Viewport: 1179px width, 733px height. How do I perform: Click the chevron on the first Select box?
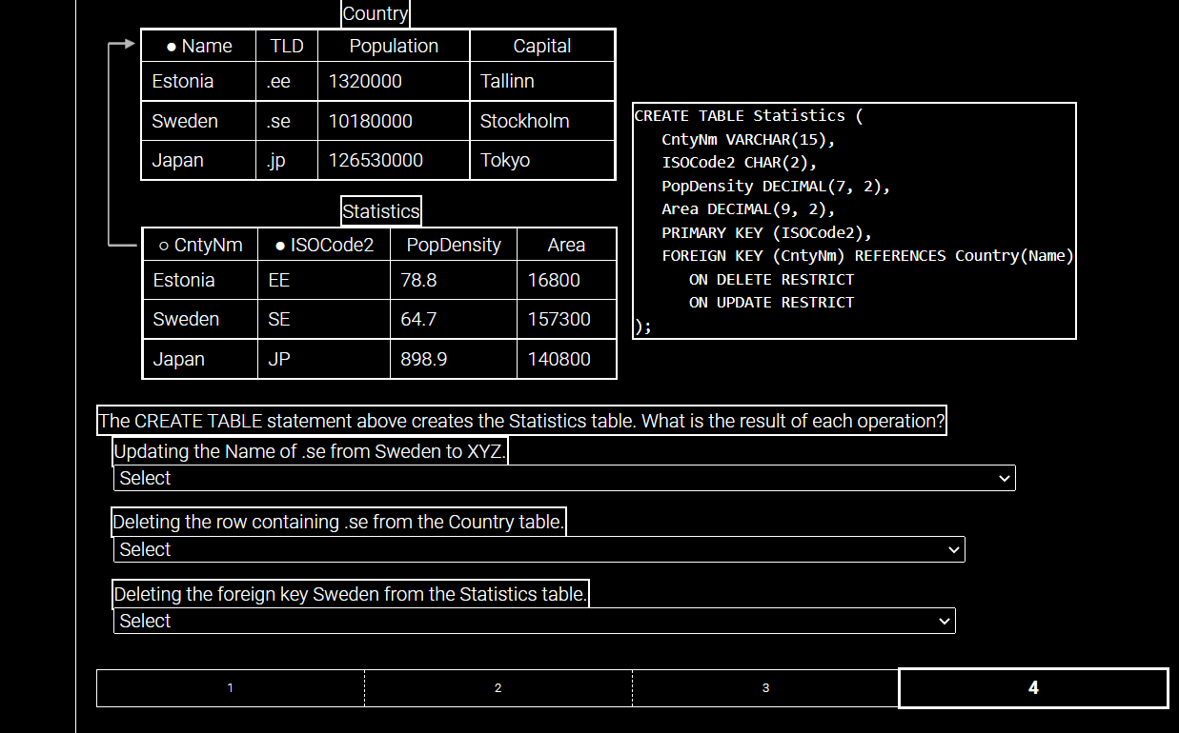(1004, 478)
